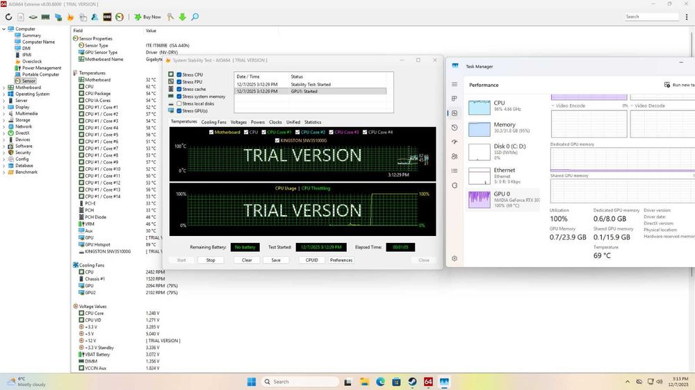
Task: Open the Video Encode graph dropdown
Action: click(553, 105)
